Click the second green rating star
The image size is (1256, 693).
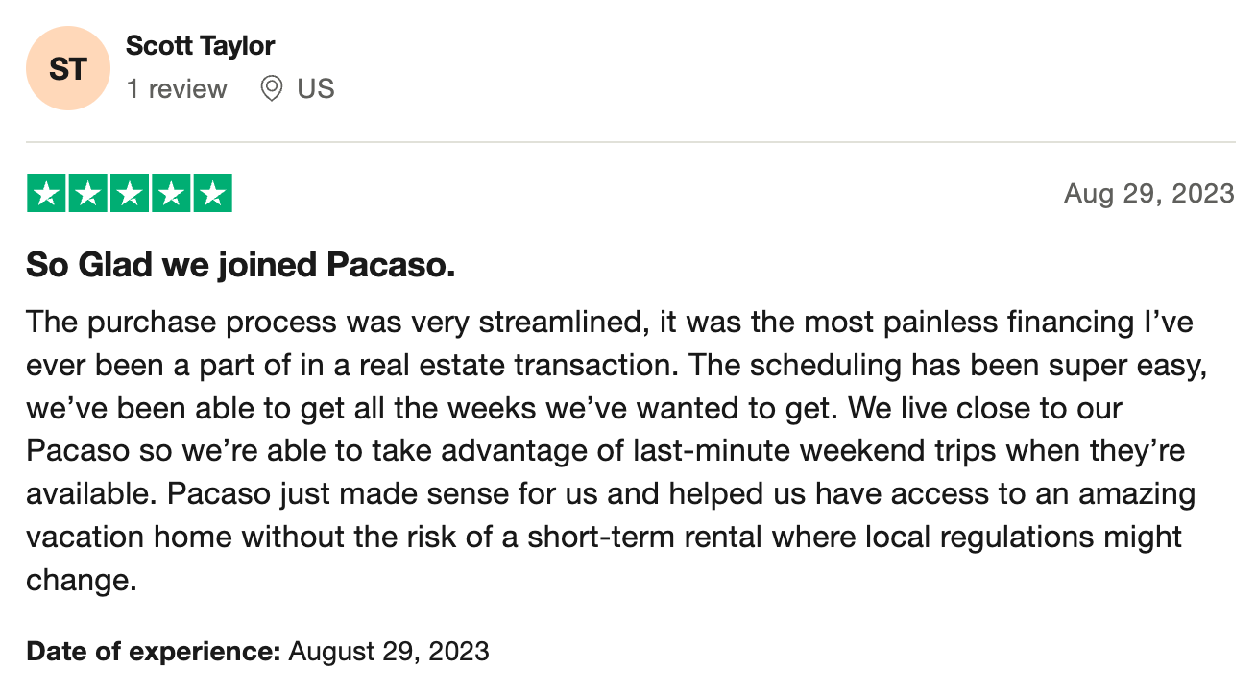(x=87, y=194)
